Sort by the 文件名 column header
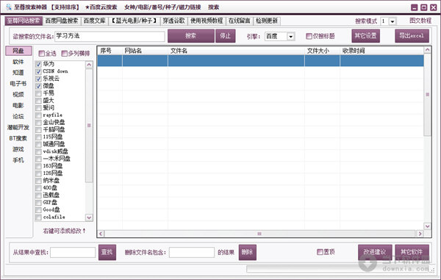Image resolution: width=441 pixels, height=280 pixels. pyautogui.click(x=236, y=51)
